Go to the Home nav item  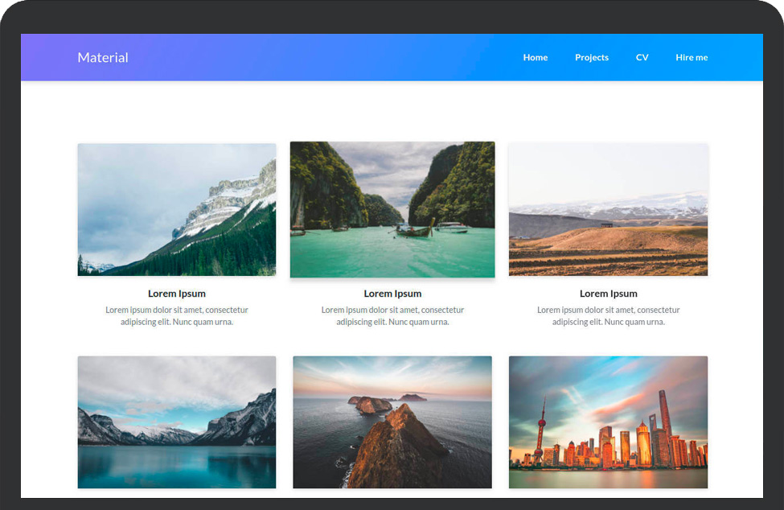535,57
